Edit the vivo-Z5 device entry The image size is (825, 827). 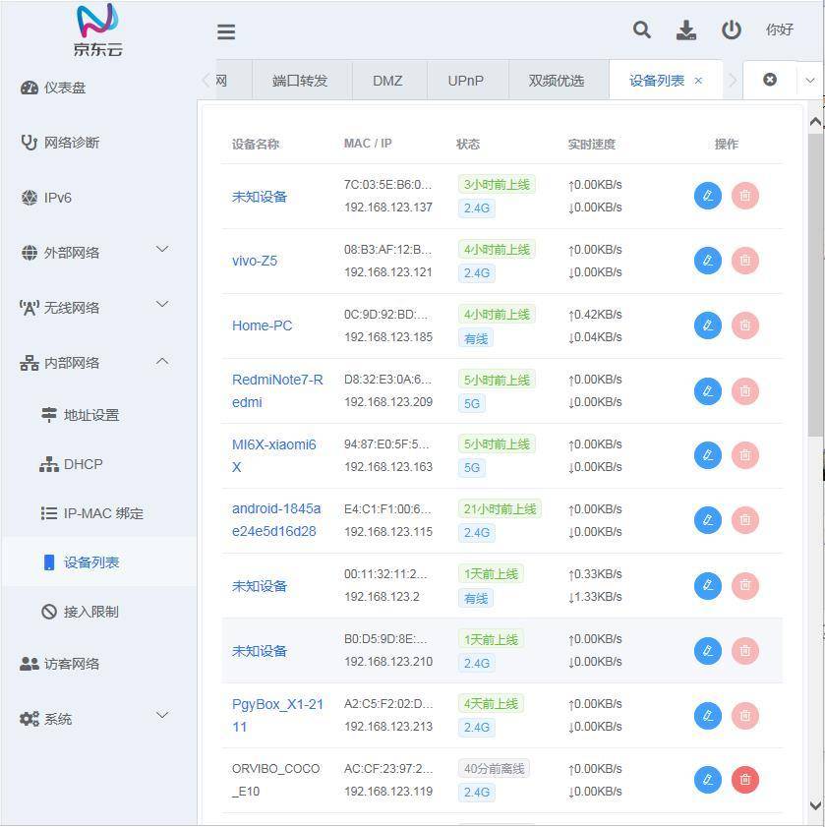707,260
